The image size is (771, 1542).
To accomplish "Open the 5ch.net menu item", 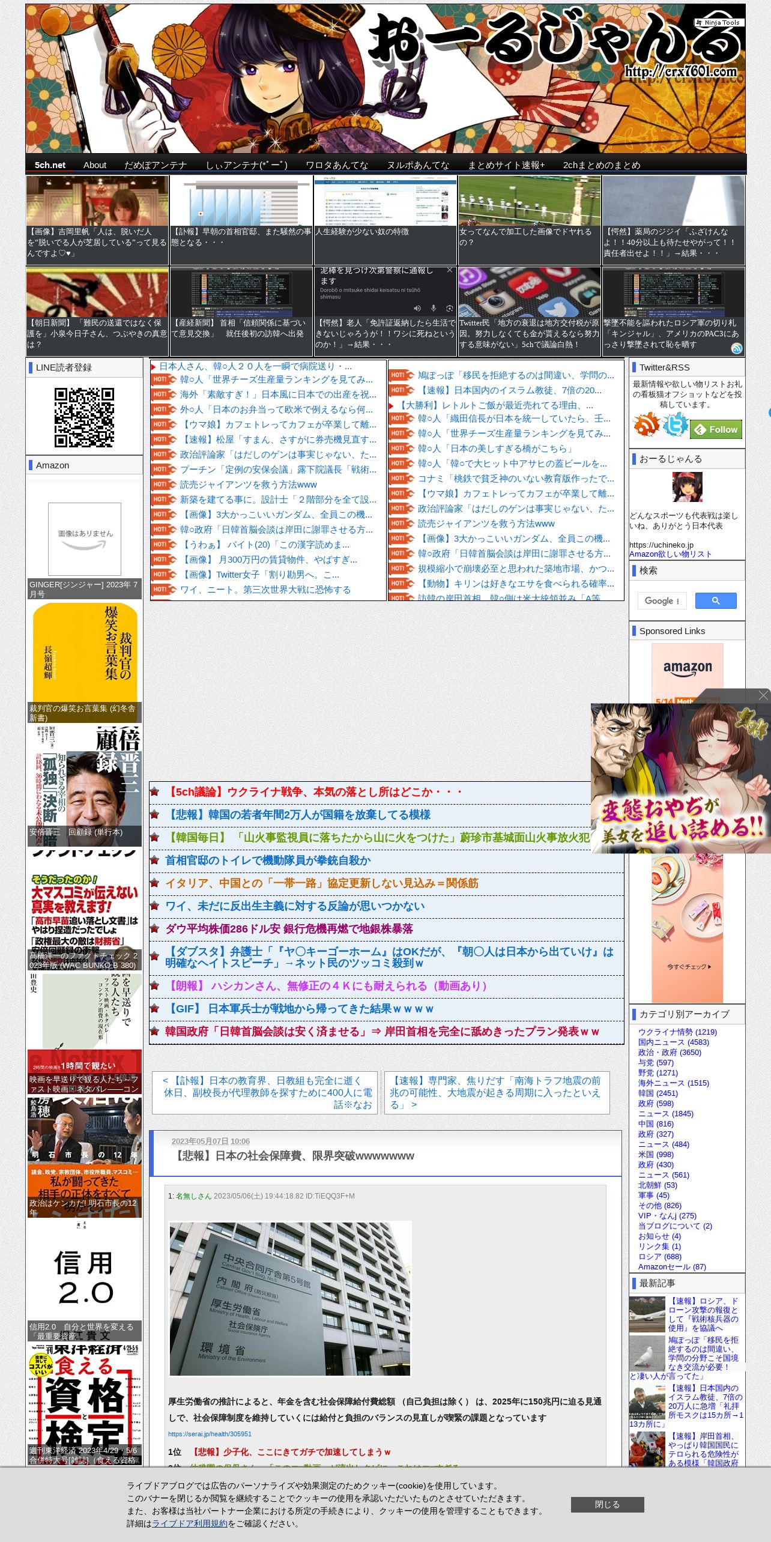I will [50, 165].
